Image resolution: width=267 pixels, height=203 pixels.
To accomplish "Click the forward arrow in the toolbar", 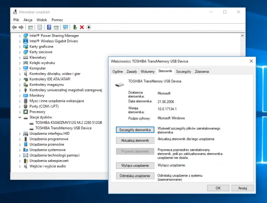I will 21,27.
